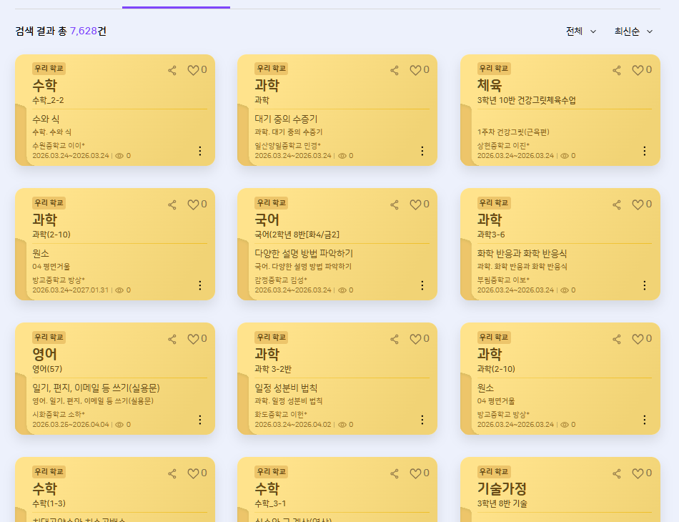Open the 수학_3-1 card
This screenshot has width=679, height=522.
pos(337,490)
